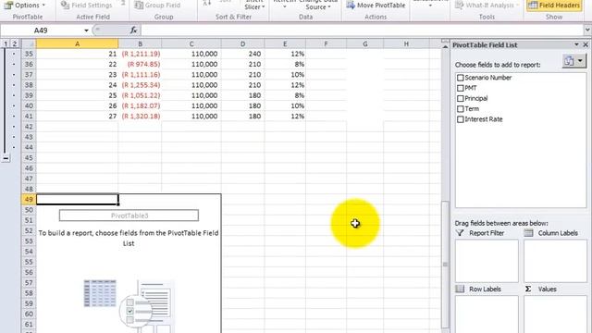The image size is (592, 333).
Task: Collapse the outline group minus button
Action: 6,158
